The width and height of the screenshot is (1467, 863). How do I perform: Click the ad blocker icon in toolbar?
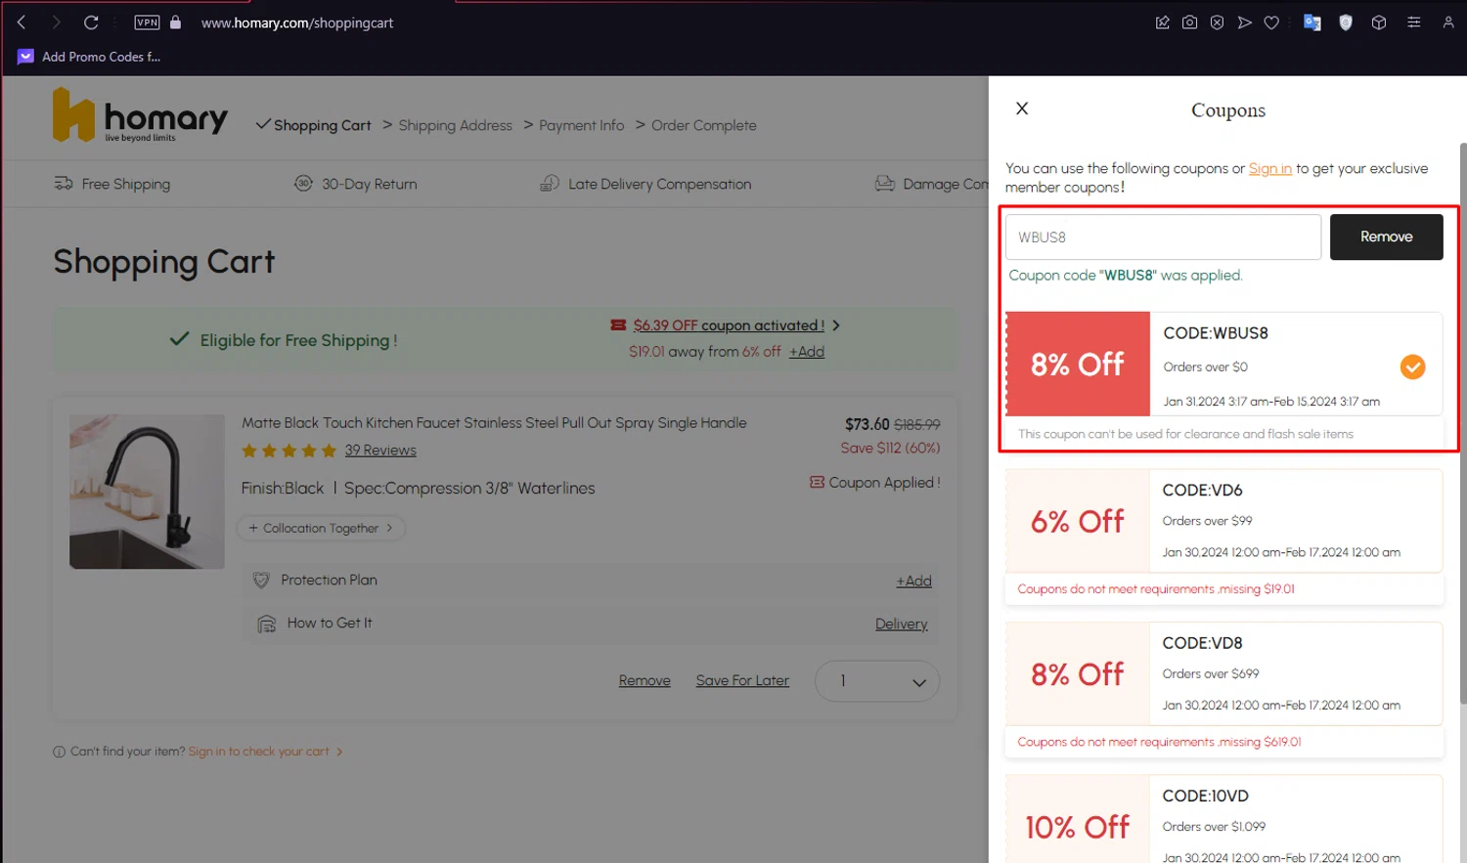point(1217,22)
